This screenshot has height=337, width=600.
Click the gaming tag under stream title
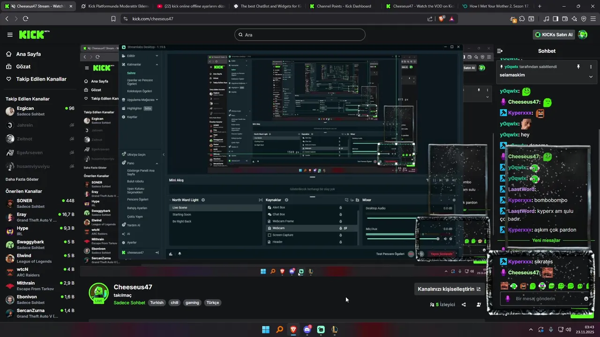(x=192, y=303)
